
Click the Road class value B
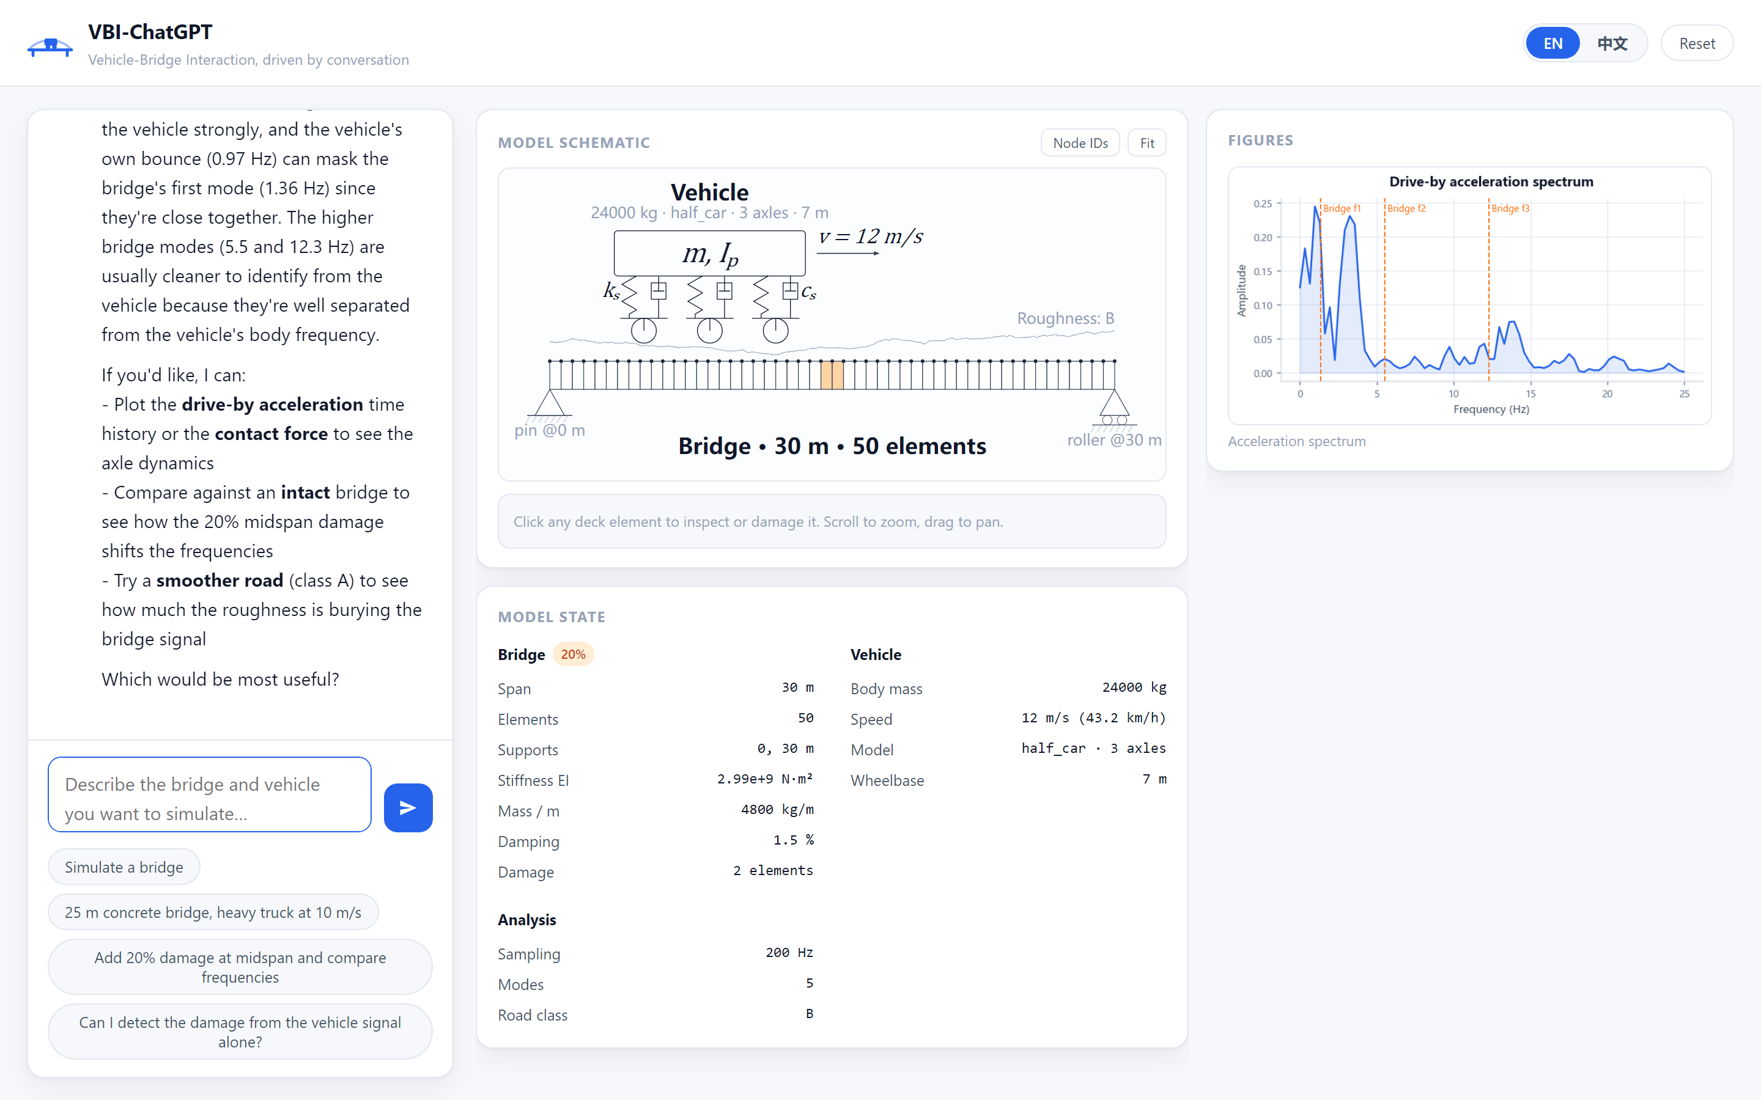point(809,1013)
